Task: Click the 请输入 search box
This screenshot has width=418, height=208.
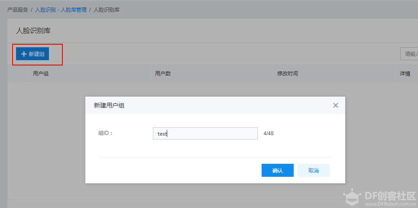Action: point(410,54)
